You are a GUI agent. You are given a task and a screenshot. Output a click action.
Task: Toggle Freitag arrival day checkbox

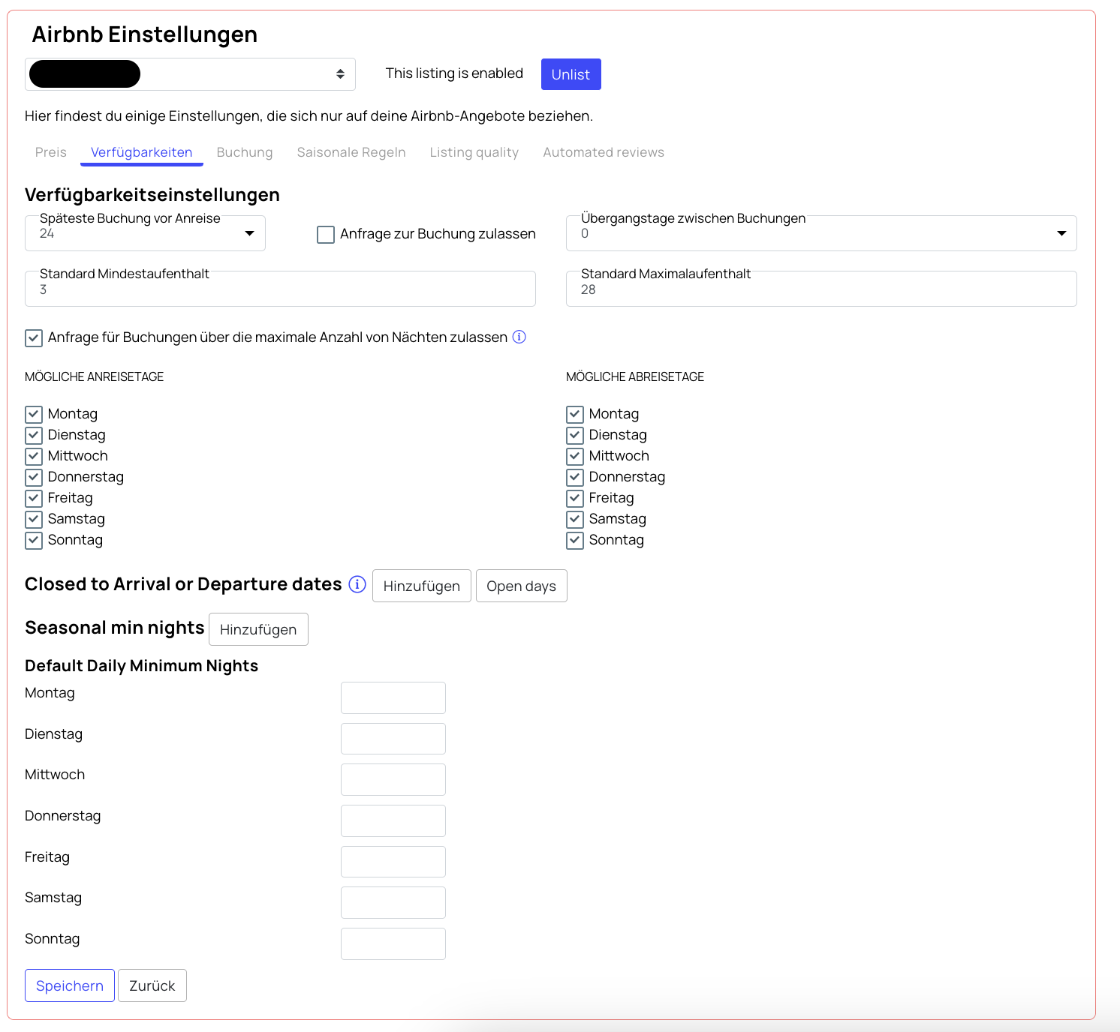(x=34, y=498)
